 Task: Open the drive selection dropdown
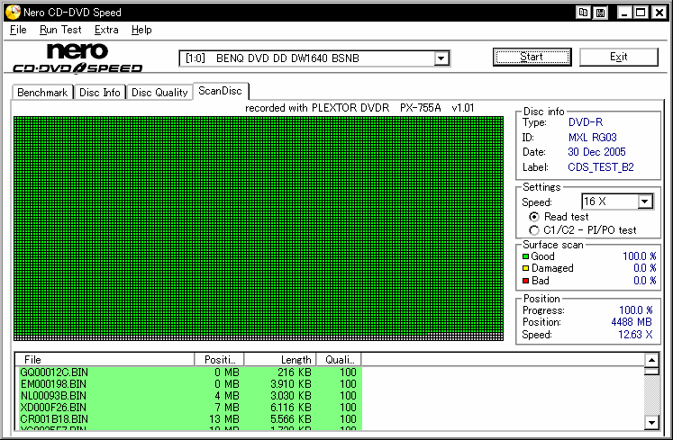point(441,58)
